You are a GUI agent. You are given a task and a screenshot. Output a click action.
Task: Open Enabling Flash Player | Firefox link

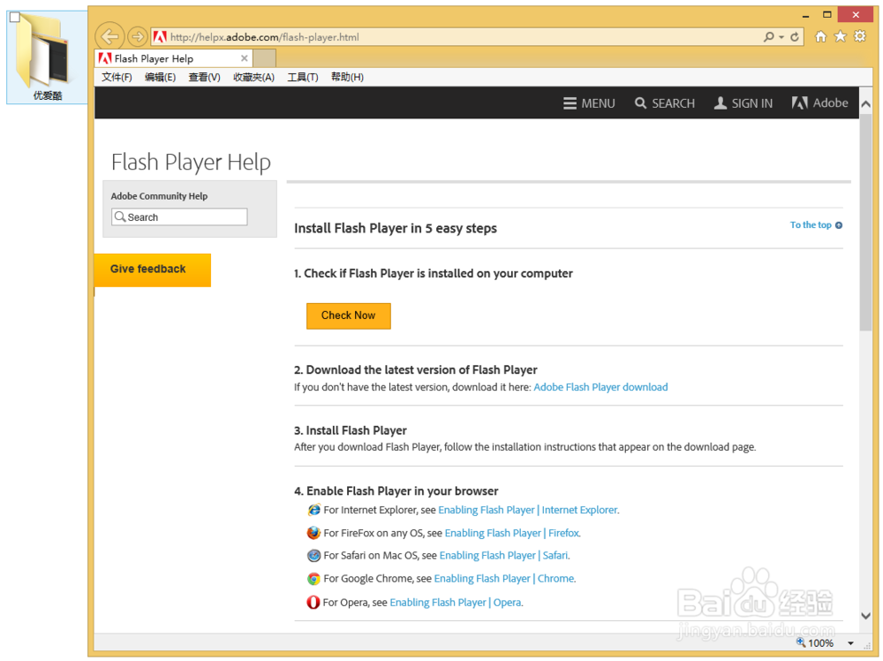[512, 533]
